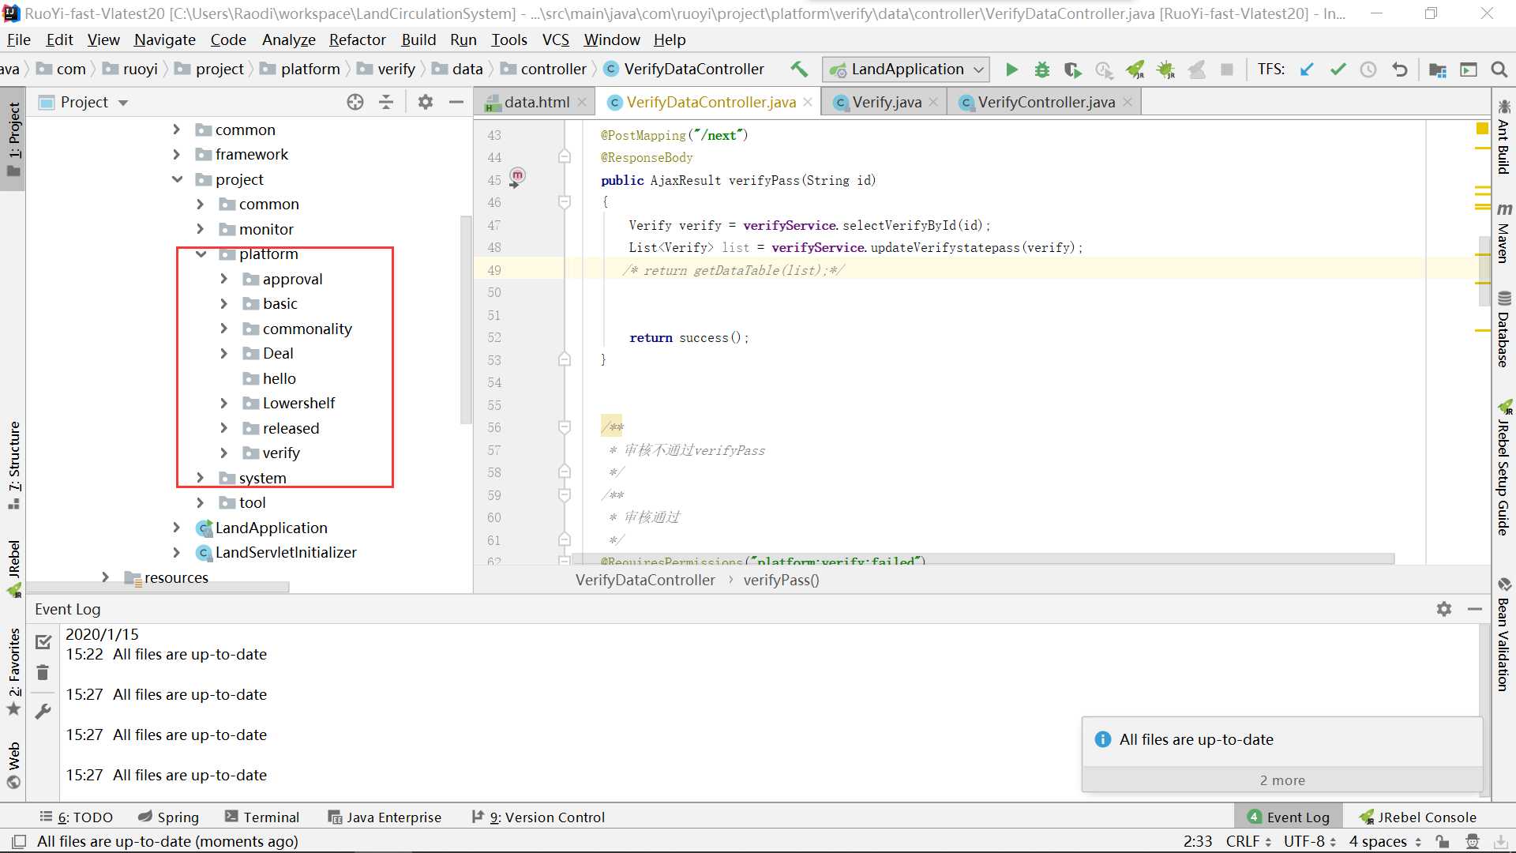Screen dimensions: 1516x853
Task: Click the gray Stop square icon
Action: click(x=1227, y=70)
